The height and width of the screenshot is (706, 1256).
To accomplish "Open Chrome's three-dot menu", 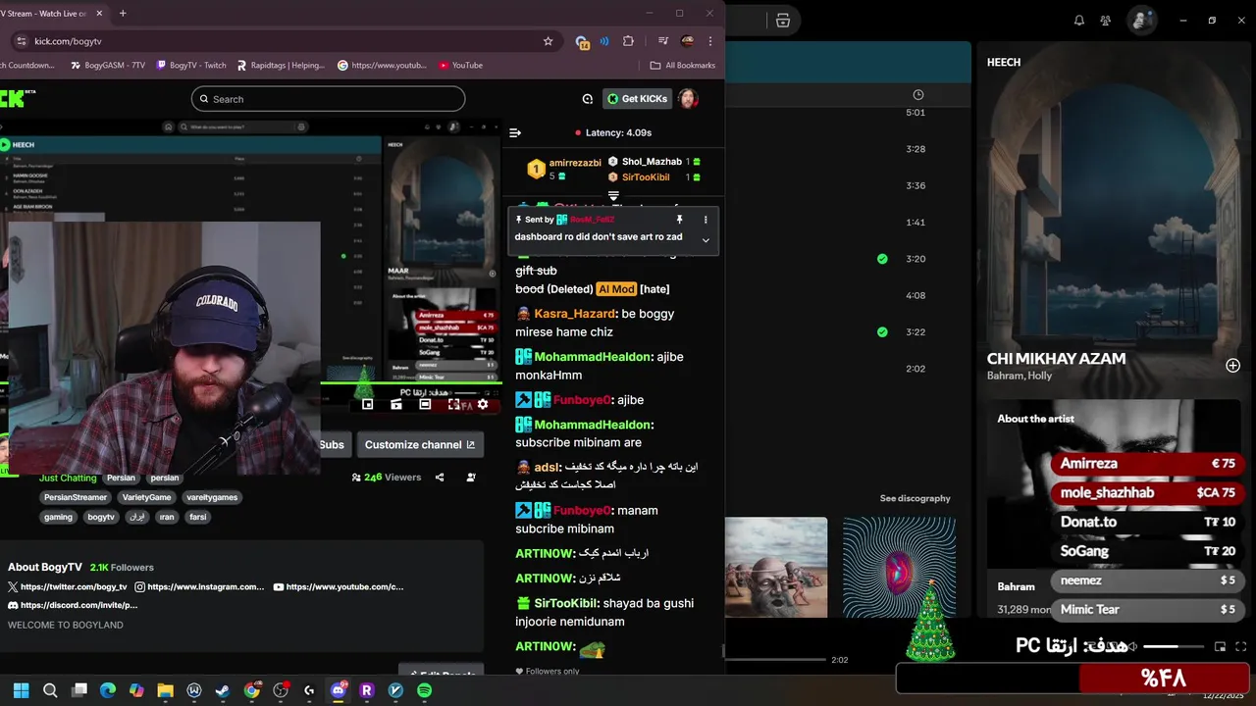I will pos(710,41).
